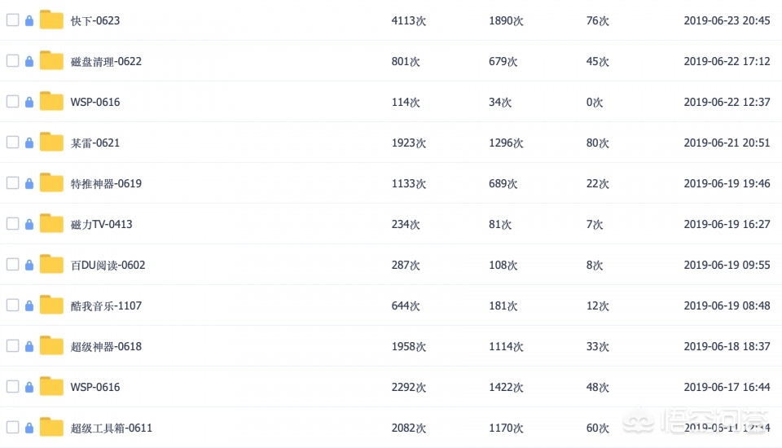Click the 磁盘清理-0622 folder icon
Screen dimensions: 782x448
point(51,61)
